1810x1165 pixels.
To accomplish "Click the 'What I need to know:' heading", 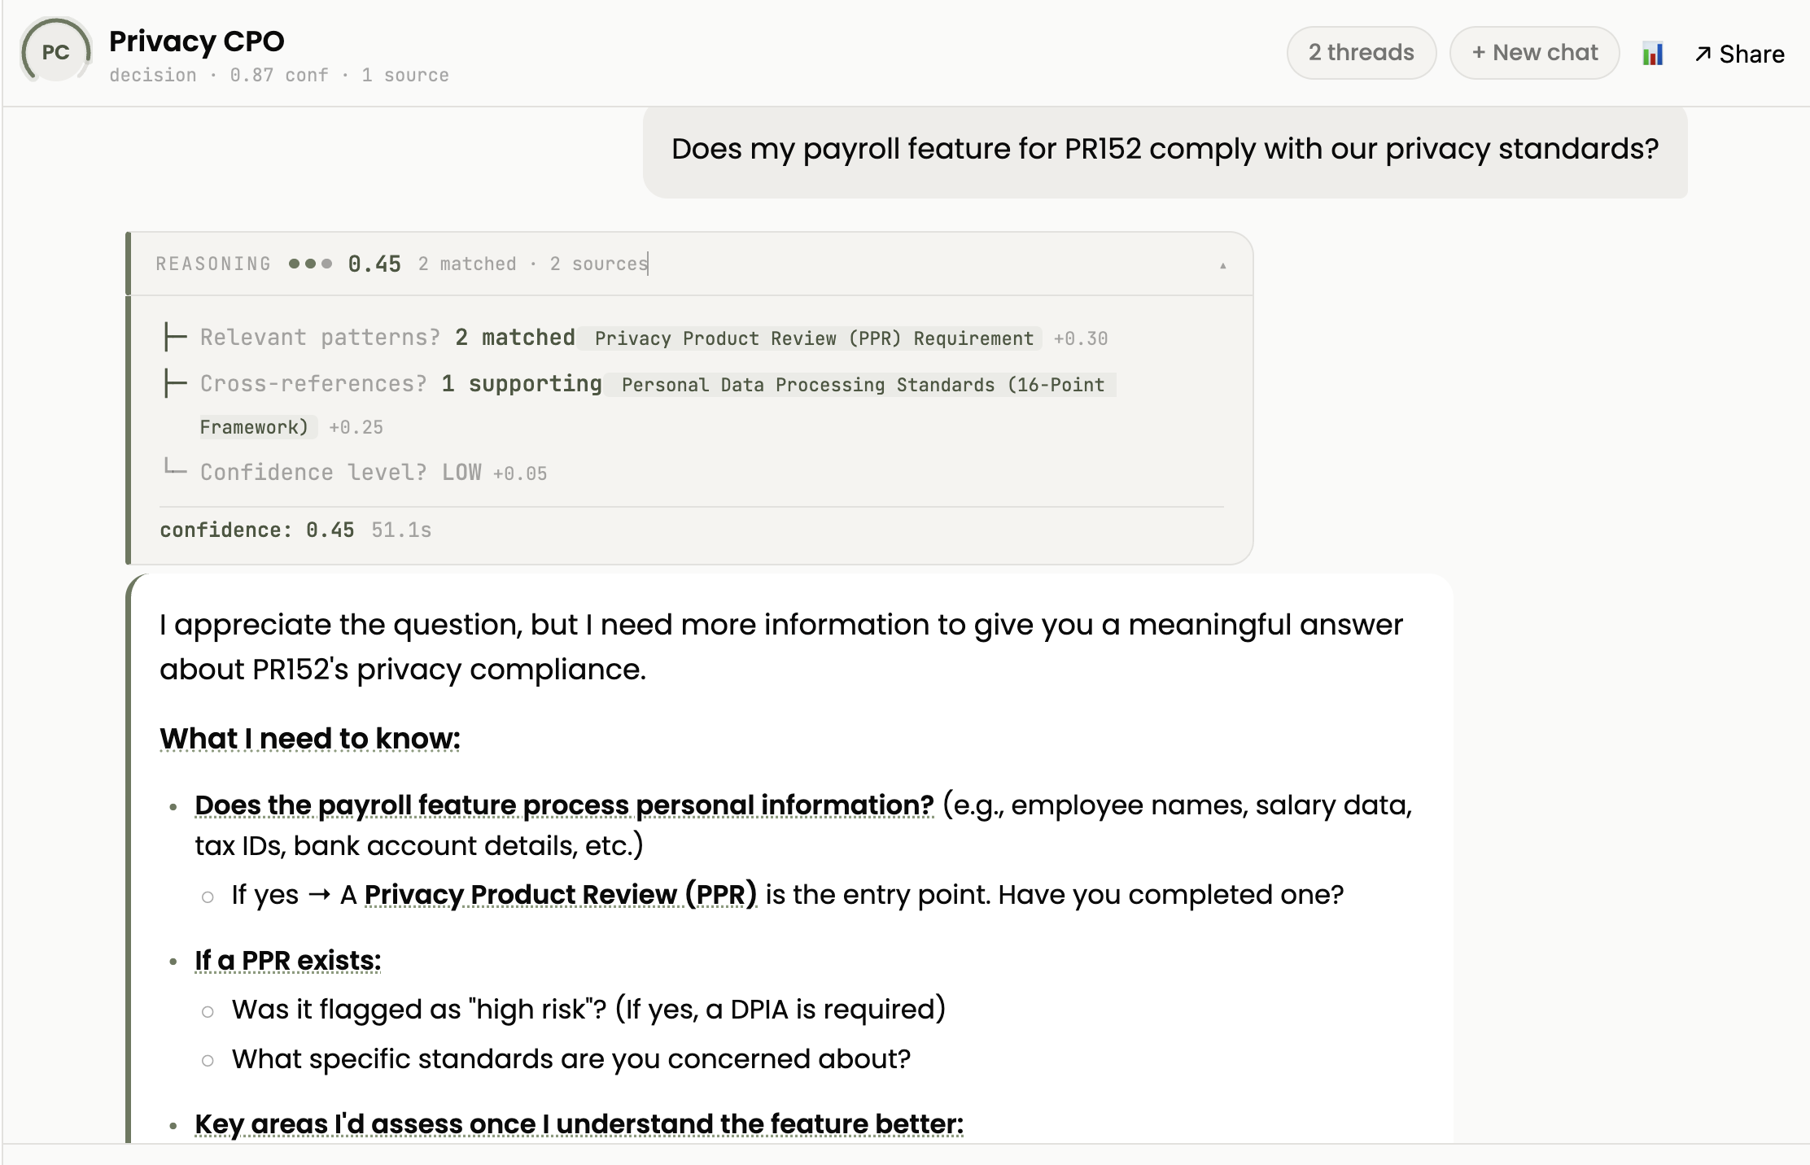I will pos(310,739).
